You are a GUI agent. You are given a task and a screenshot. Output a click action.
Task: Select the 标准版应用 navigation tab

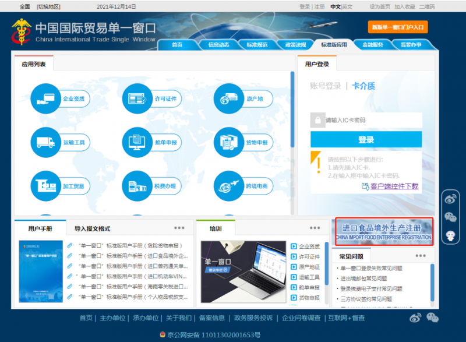334,45
